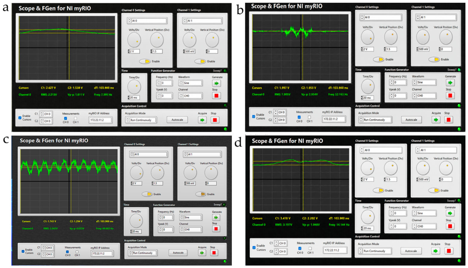This screenshot has height=268, width=468.
Task: Click Time/Div knob in panel a
Action: pos(134,87)
